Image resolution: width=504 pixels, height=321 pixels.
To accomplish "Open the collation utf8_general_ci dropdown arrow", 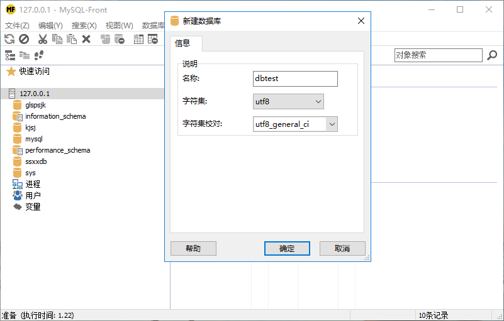I will click(x=332, y=124).
